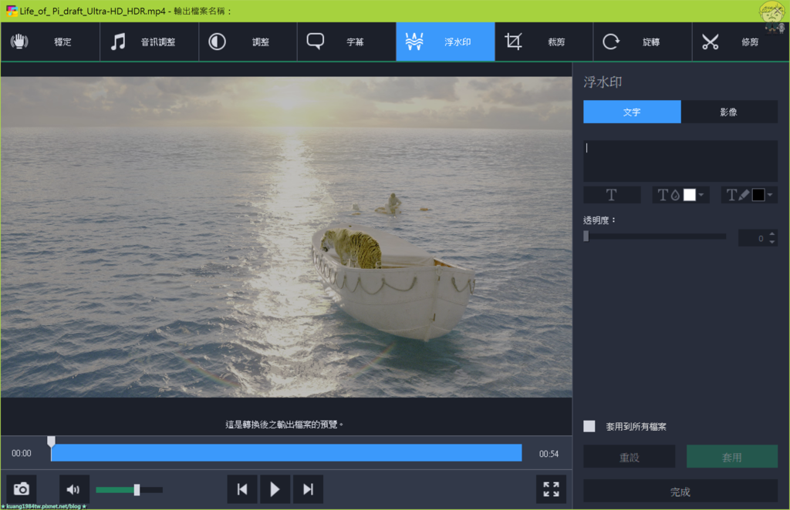Image resolution: width=790 pixels, height=510 pixels.
Task: Expand the text fill color dropdown
Action: [701, 195]
